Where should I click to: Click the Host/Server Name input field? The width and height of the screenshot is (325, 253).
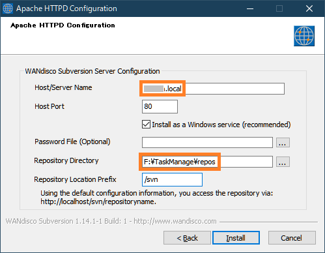(x=213, y=89)
